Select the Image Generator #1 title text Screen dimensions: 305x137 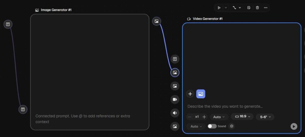[x=56, y=10]
